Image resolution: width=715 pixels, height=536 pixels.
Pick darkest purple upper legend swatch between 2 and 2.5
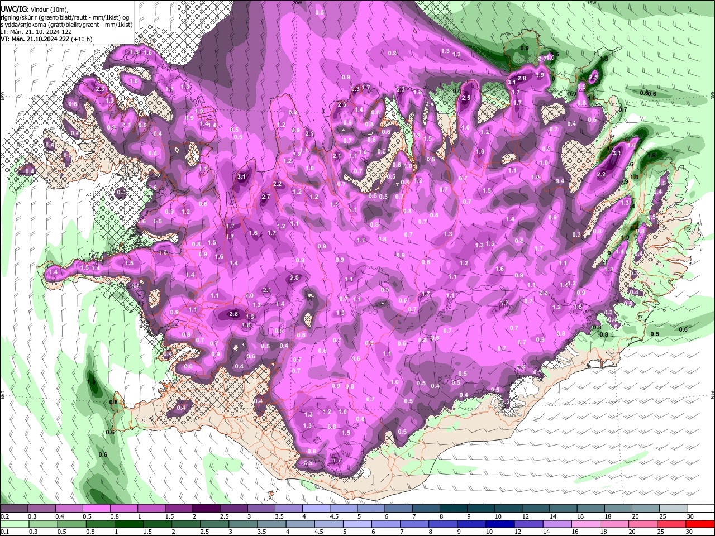pyautogui.click(x=206, y=509)
